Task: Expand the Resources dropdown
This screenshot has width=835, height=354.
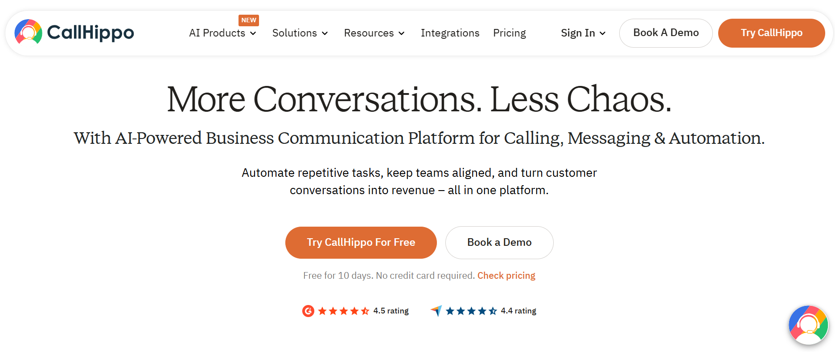Action: click(374, 33)
